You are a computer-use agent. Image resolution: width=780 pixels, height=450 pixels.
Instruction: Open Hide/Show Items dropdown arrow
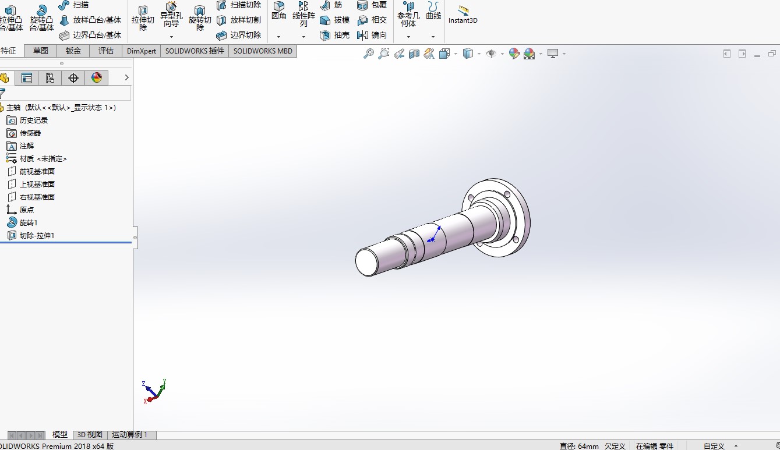point(502,54)
